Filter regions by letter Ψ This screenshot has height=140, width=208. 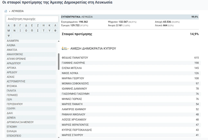pos(9,36)
